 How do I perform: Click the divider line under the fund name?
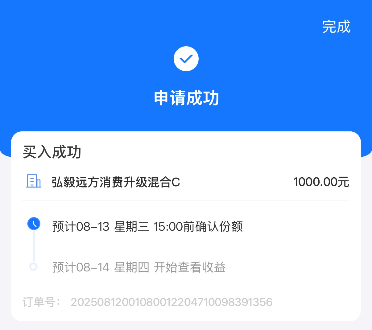(186, 201)
